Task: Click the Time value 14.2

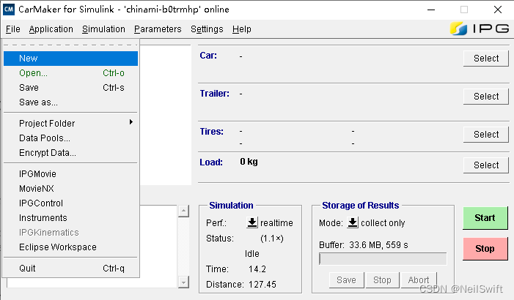Action: pyautogui.click(x=257, y=269)
